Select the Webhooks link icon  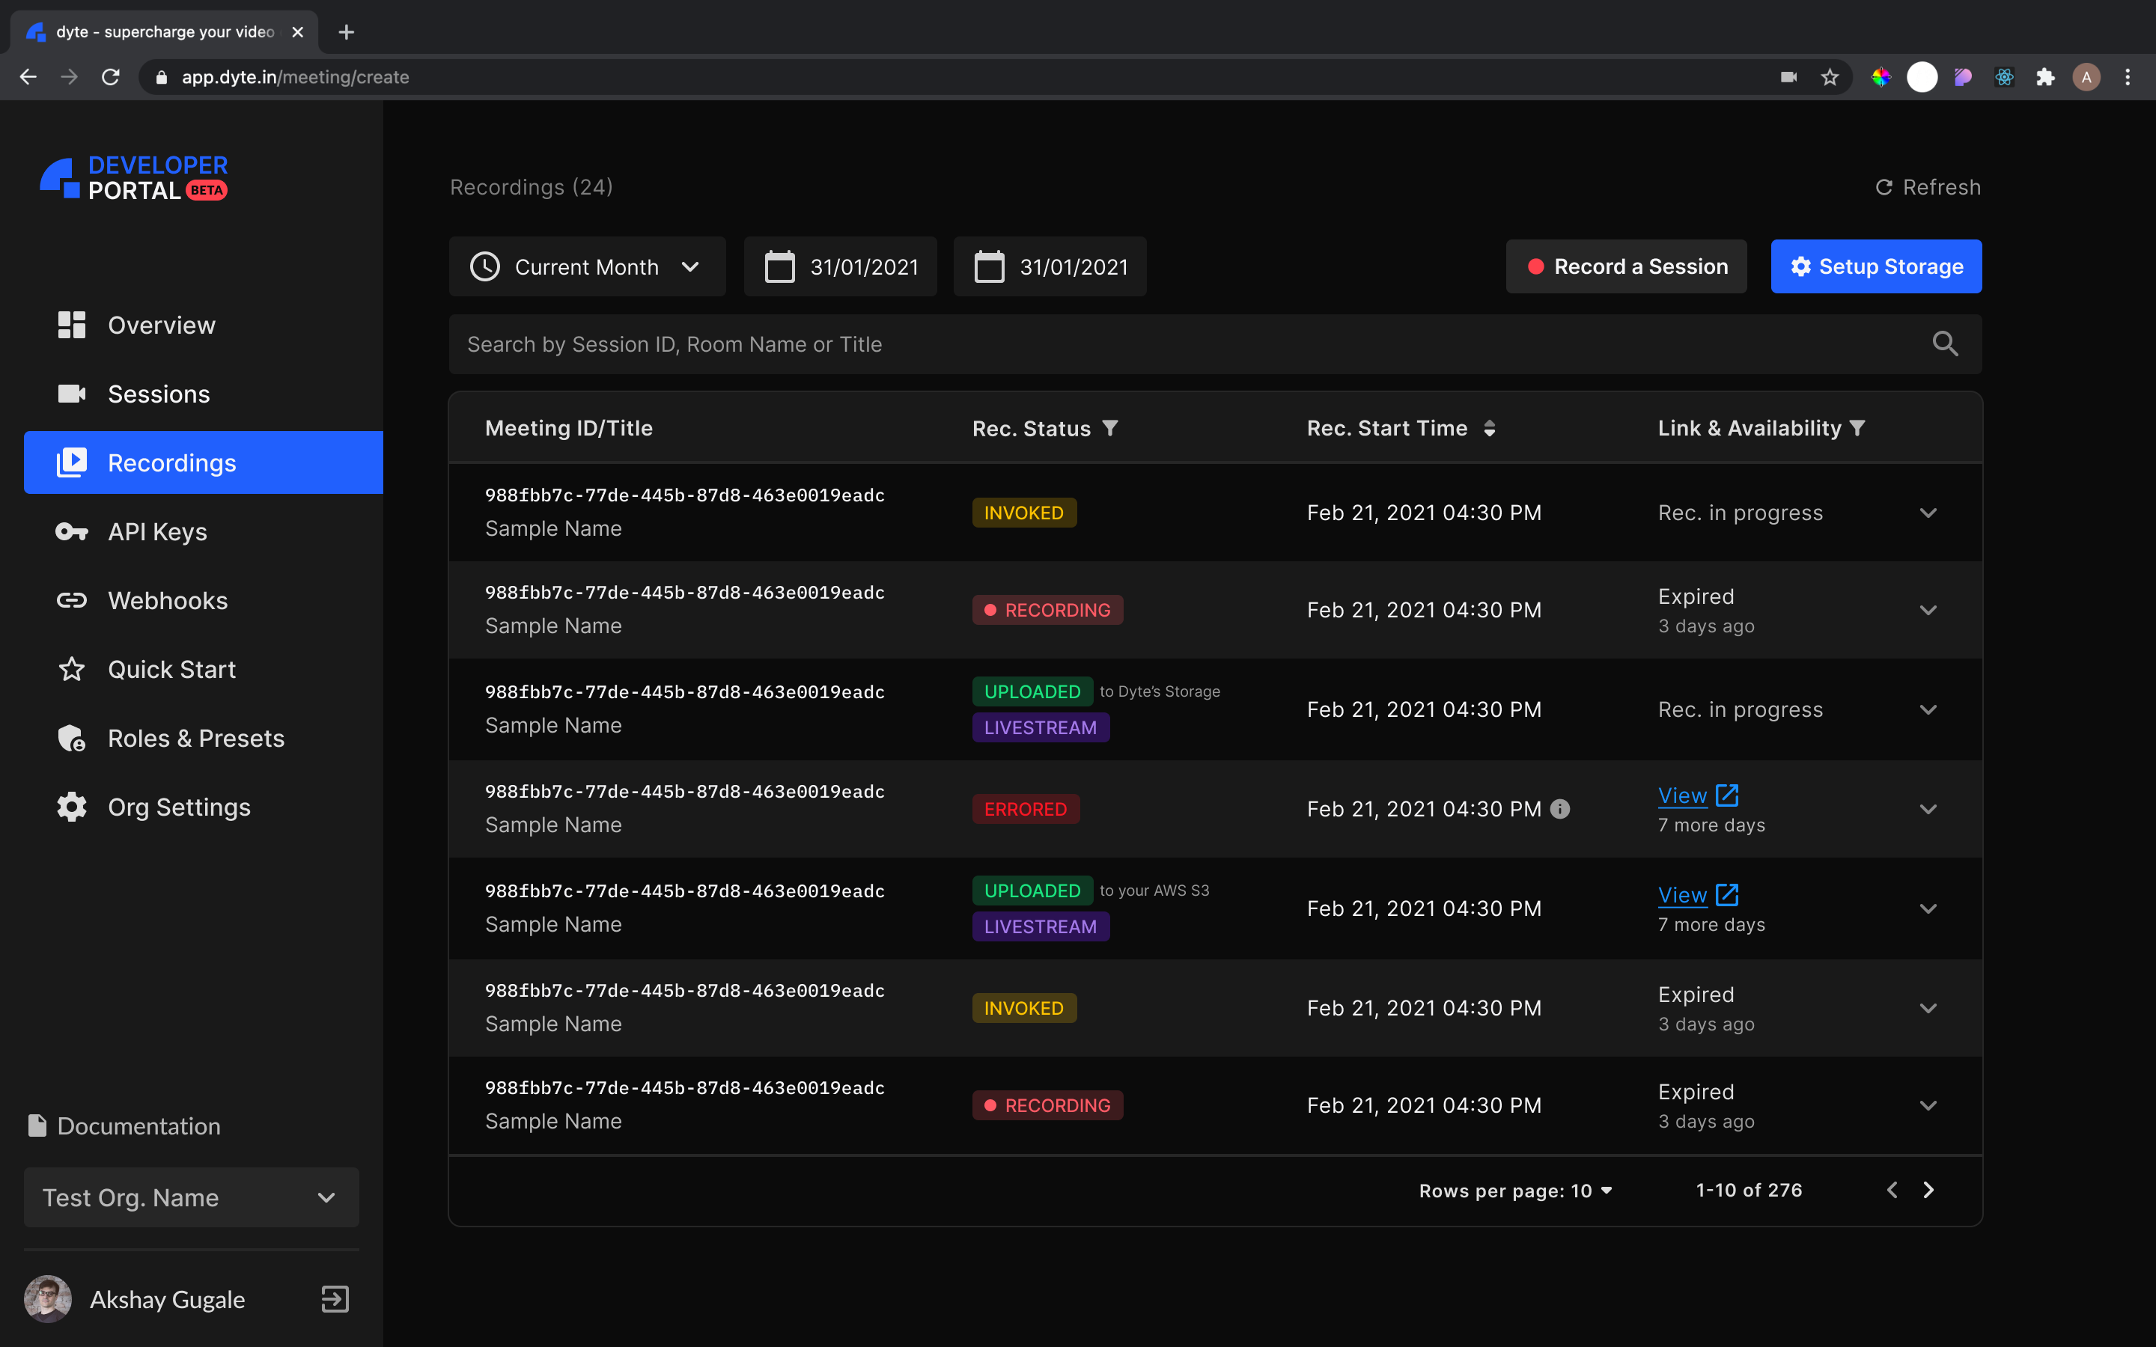[x=71, y=599]
